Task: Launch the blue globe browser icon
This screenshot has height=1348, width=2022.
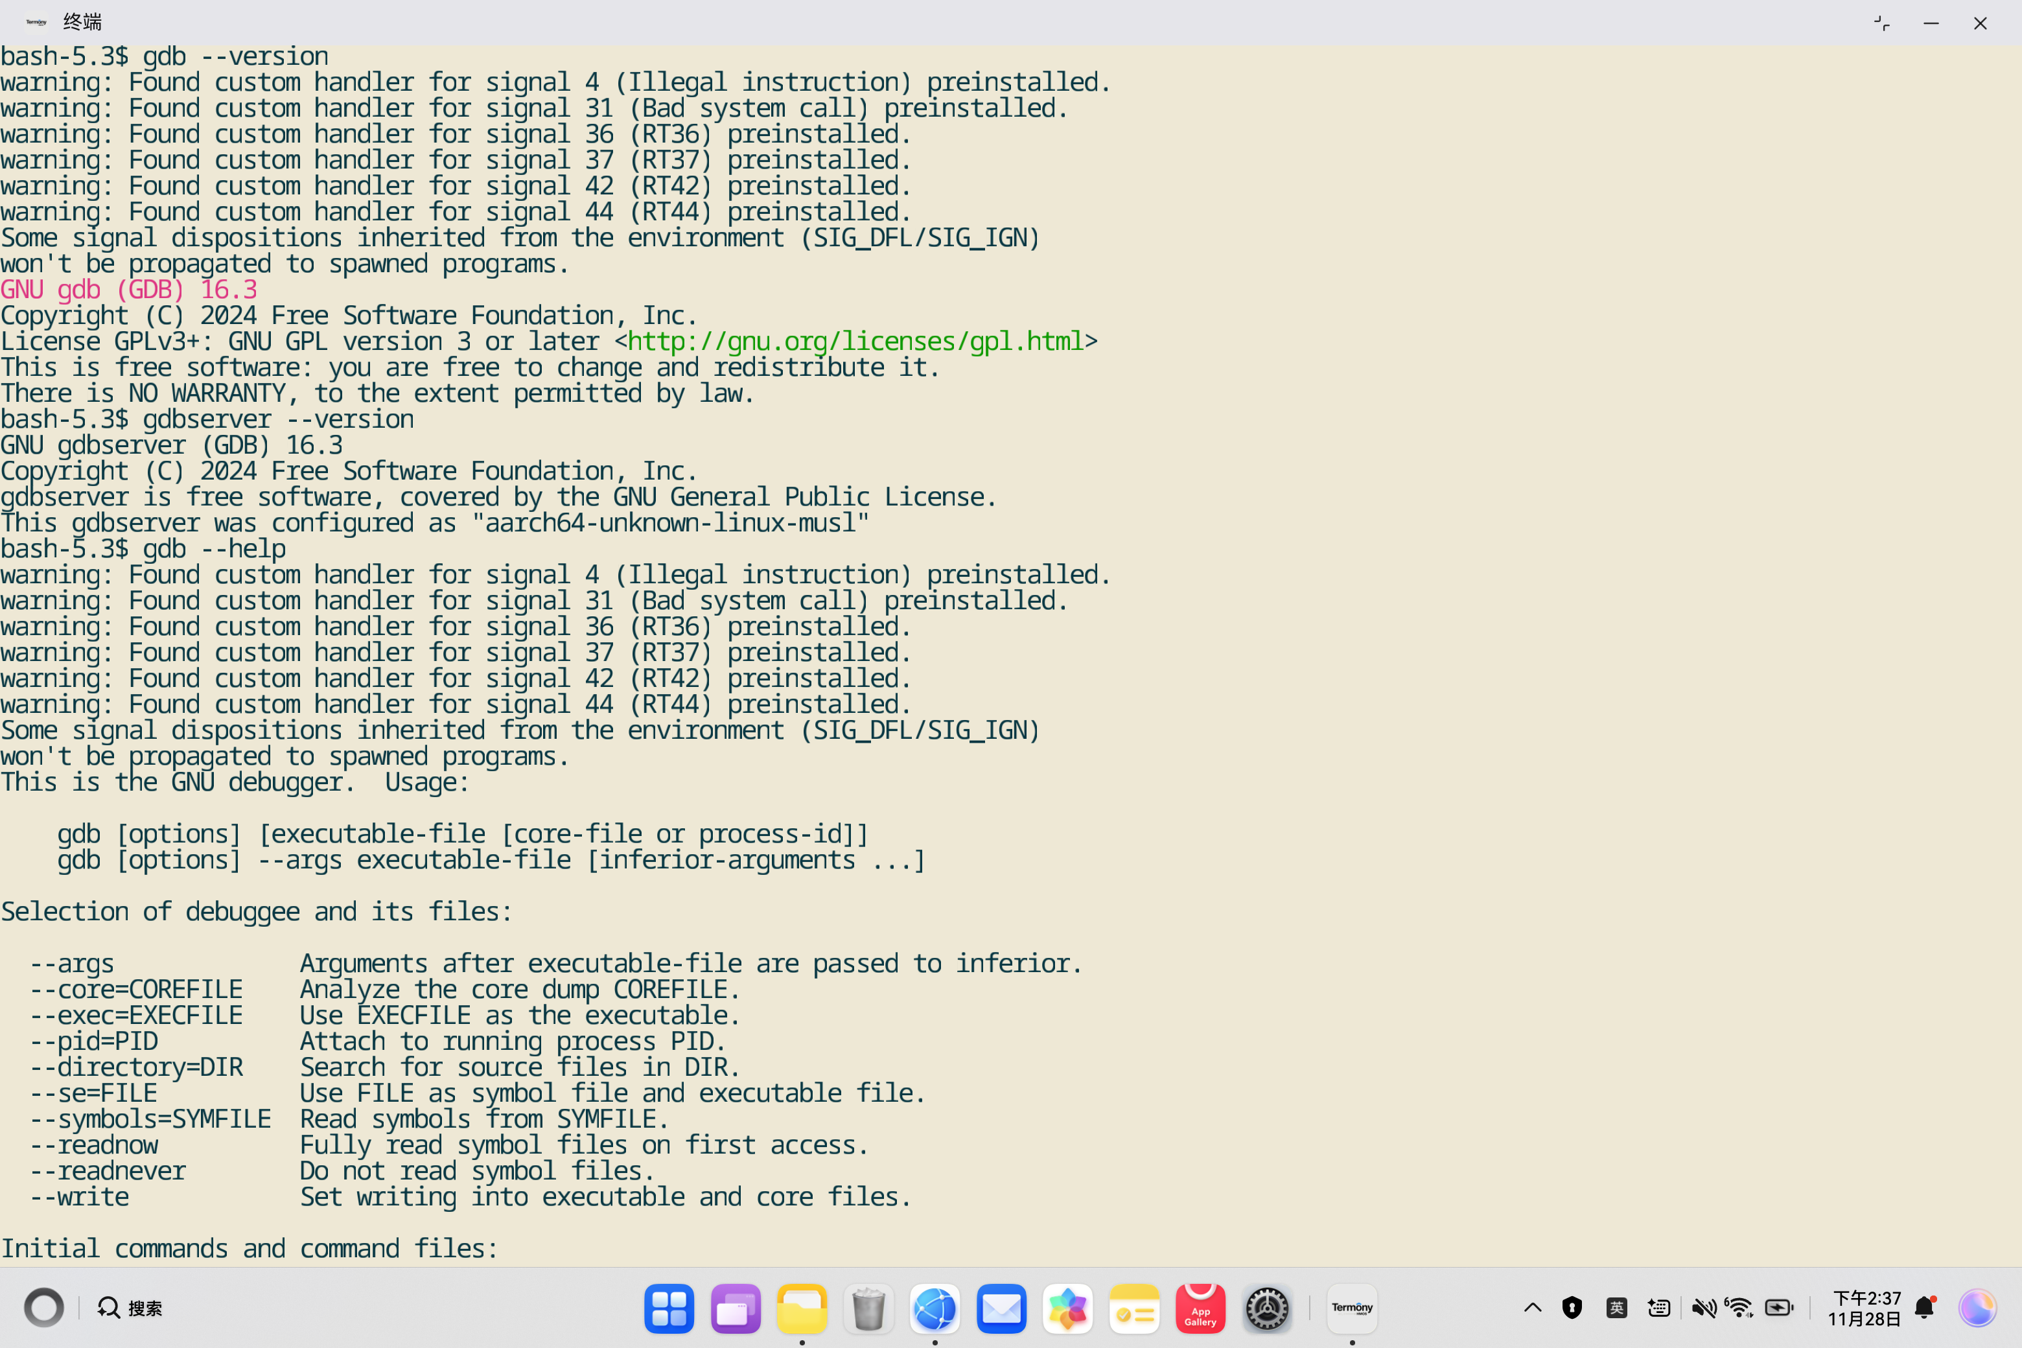Action: tap(935, 1308)
